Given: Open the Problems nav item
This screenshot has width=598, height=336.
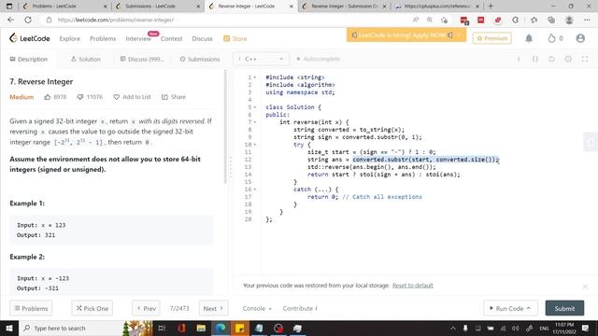Looking at the screenshot, I should (103, 38).
